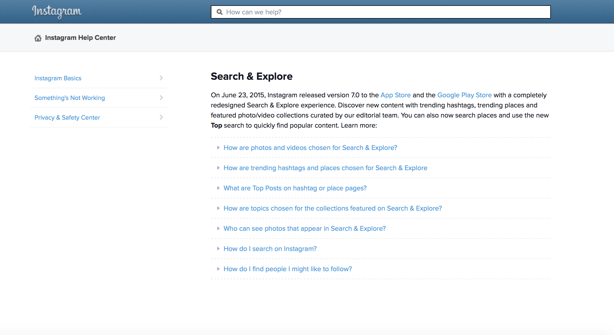Screen dimensions: 614x335
Task: Follow the Google Play Store link
Action: click(464, 95)
